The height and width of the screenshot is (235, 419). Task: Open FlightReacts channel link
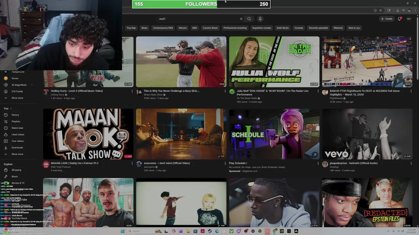click(x=336, y=98)
